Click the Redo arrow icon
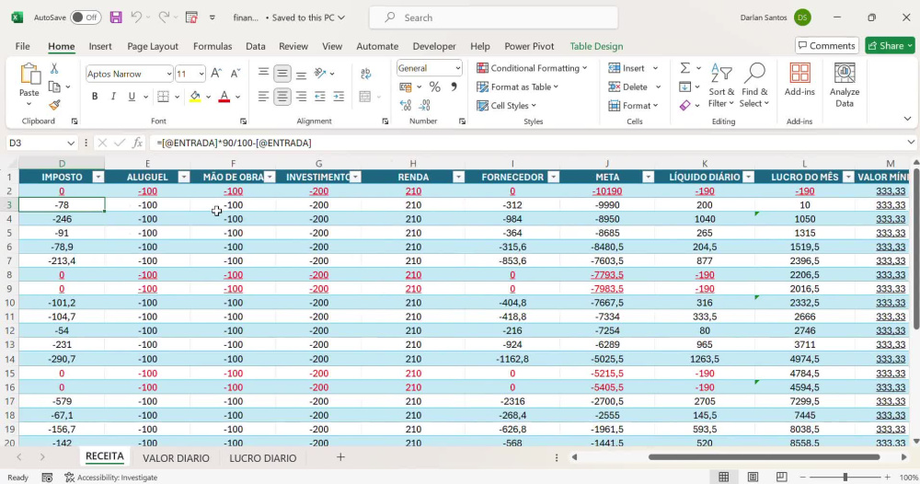 (x=165, y=17)
